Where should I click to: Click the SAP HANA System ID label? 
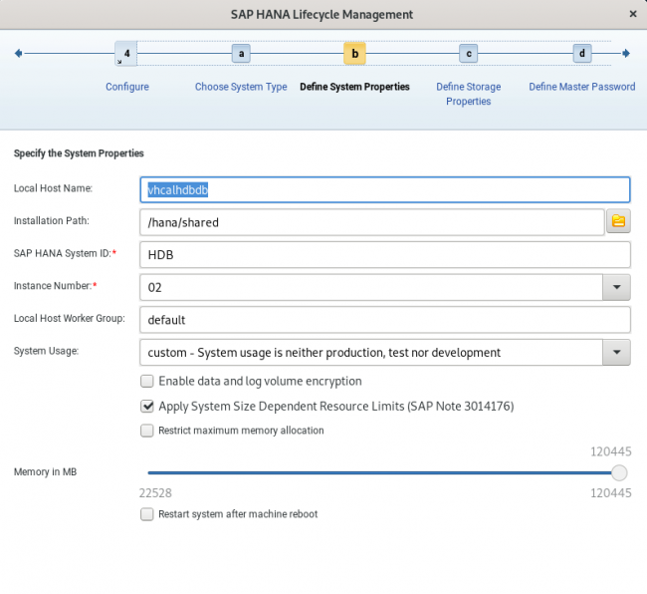click(65, 253)
